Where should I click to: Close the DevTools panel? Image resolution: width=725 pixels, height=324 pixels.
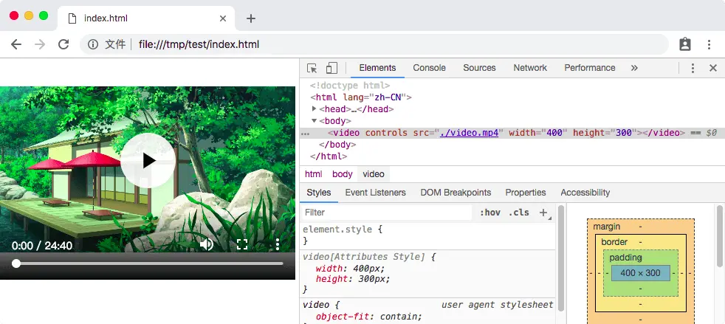pos(713,68)
